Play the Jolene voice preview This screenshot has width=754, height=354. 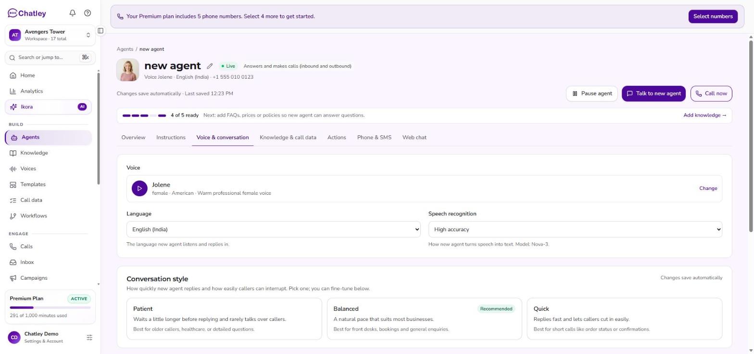[x=139, y=189]
